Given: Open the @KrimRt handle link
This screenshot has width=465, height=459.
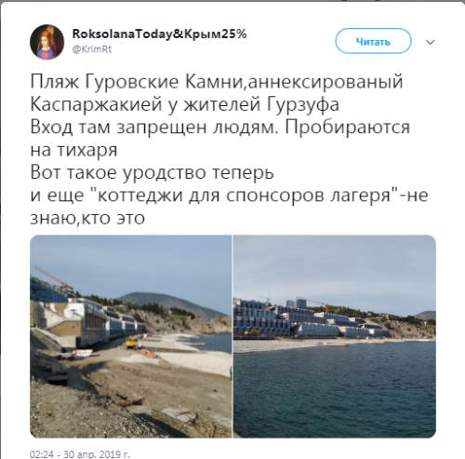Looking at the screenshot, I should (x=92, y=49).
